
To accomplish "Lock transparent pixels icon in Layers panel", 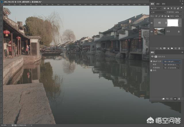I will point(156,16).
